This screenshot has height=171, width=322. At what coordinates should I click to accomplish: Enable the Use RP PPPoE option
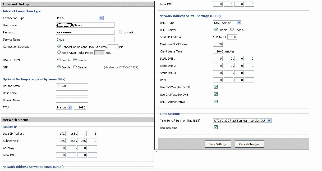(x=59, y=60)
